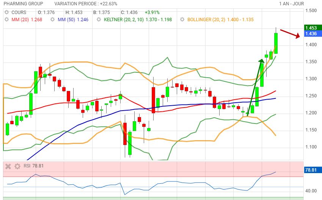
Task: Select the MM (20) 1.268 label
Action: pyautogui.click(x=27, y=19)
